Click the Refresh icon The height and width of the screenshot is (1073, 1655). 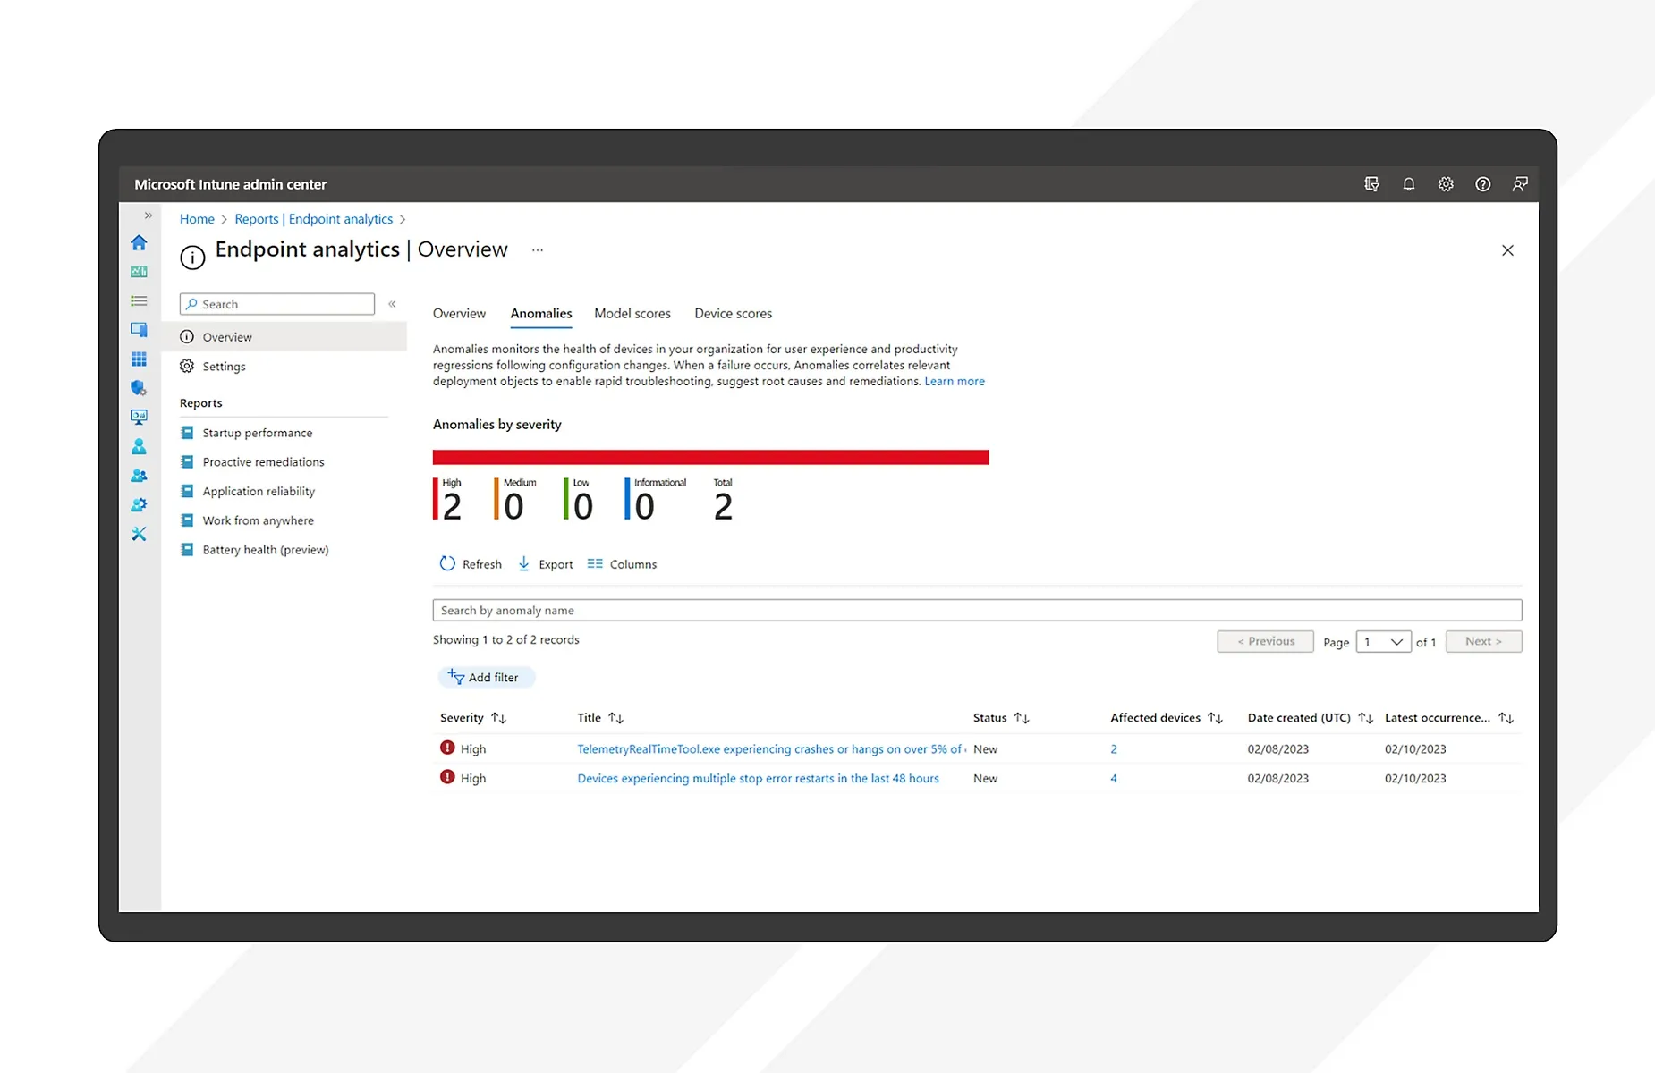(x=447, y=564)
